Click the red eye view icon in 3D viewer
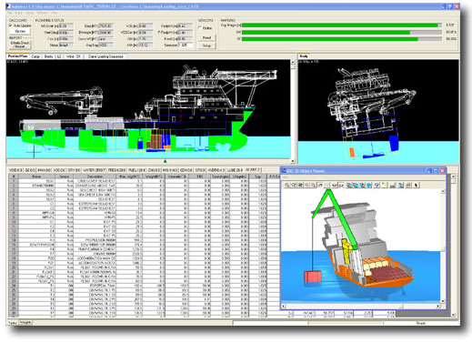 tap(335, 185)
